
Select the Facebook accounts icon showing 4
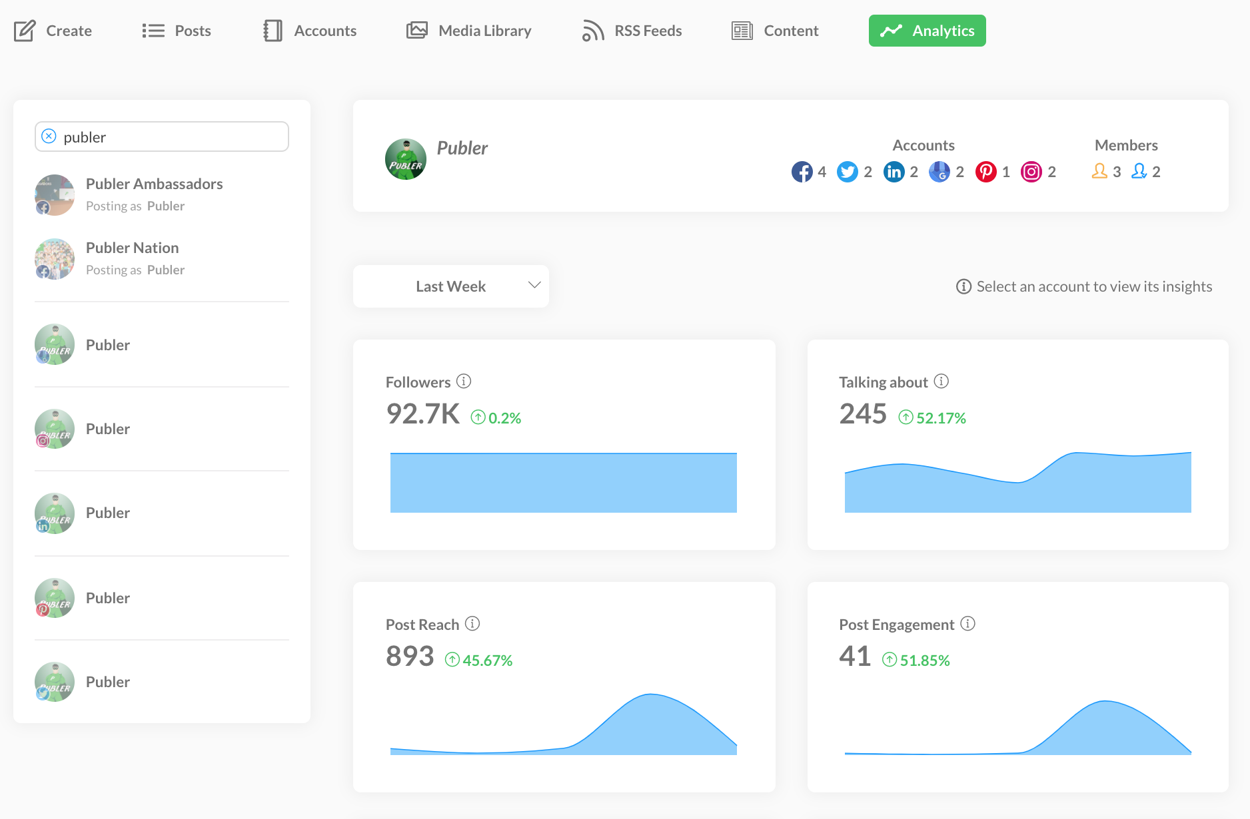click(x=802, y=171)
